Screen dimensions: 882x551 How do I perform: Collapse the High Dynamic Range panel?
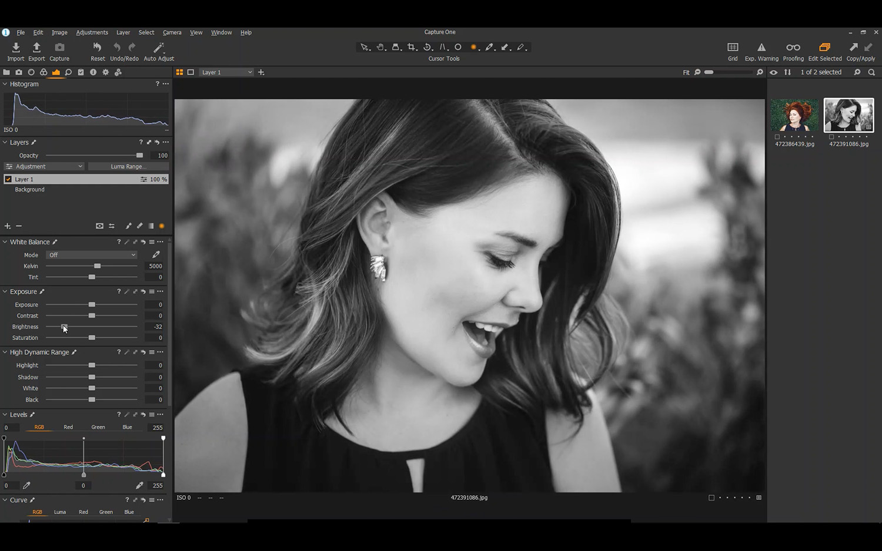(x=5, y=352)
